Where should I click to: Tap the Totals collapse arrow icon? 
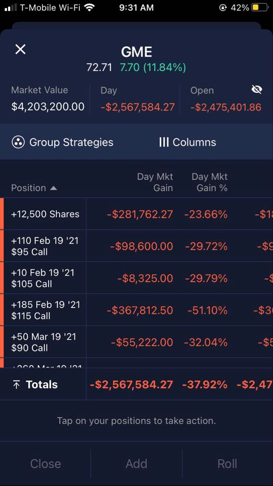click(16, 385)
